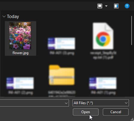
Task: Open the view options dropdown arrow
Action: (x=106, y=6)
